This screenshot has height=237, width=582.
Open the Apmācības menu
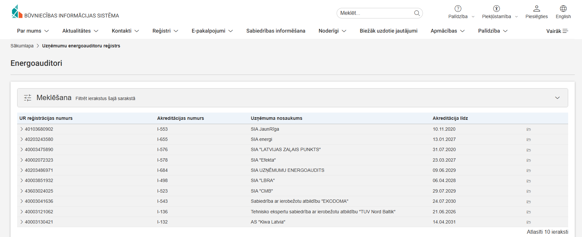coord(448,31)
